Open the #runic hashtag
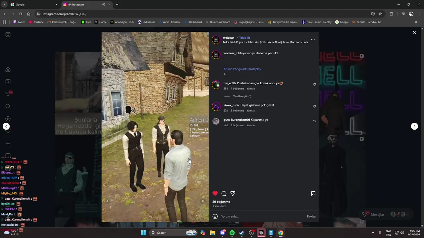Image resolution: width=424 pixels, height=238 pixels. coord(228,69)
